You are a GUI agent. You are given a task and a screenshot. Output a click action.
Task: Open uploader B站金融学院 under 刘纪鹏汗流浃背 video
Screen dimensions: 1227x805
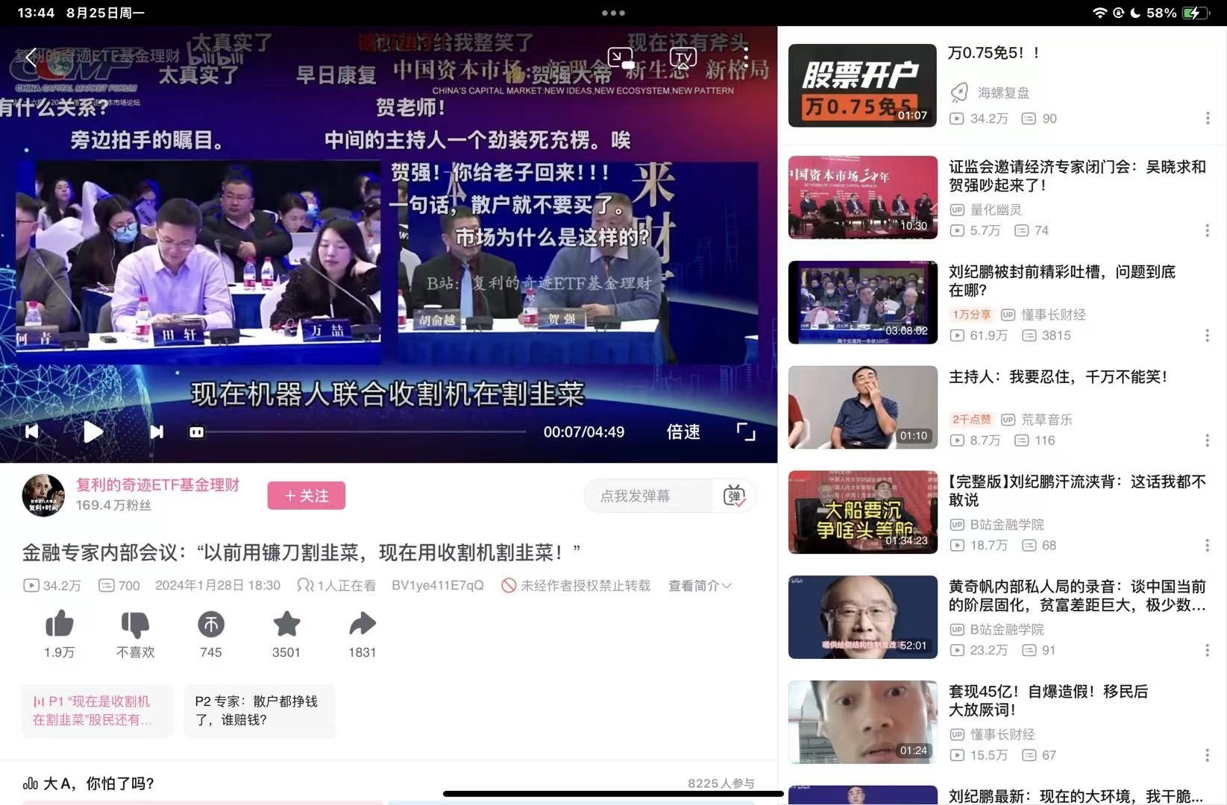[x=1007, y=525]
